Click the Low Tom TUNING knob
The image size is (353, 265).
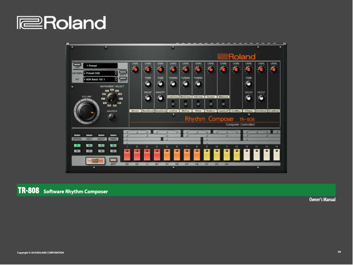[173, 83]
